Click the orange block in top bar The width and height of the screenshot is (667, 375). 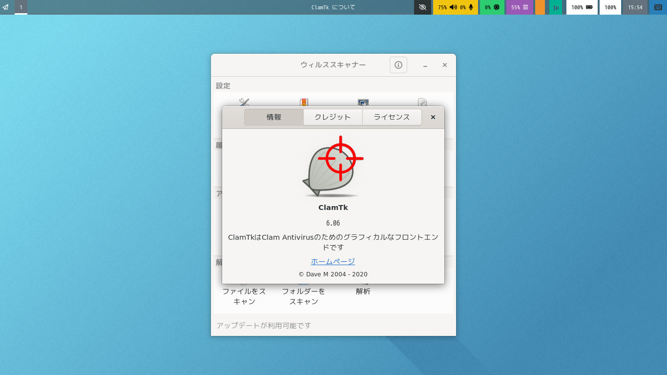[x=540, y=7]
